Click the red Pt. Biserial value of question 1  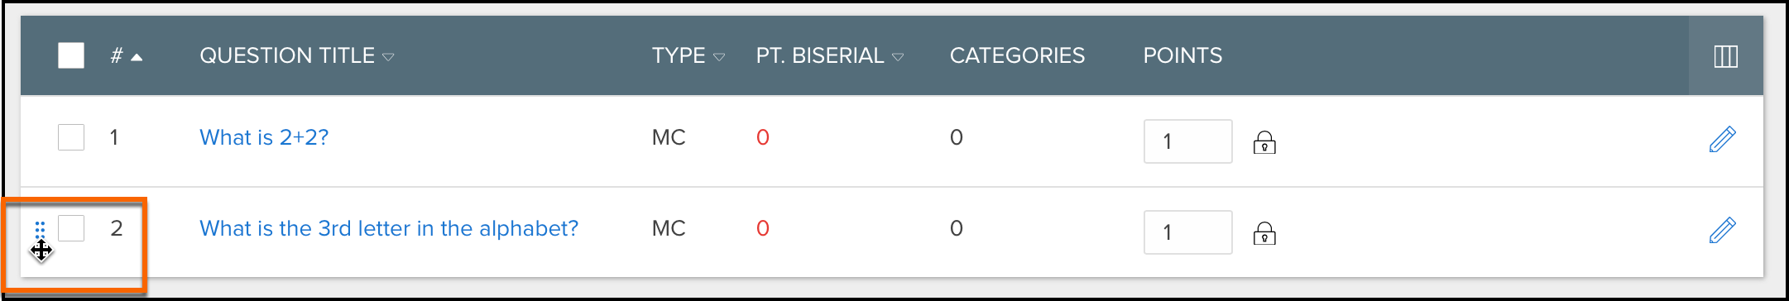[x=763, y=137]
